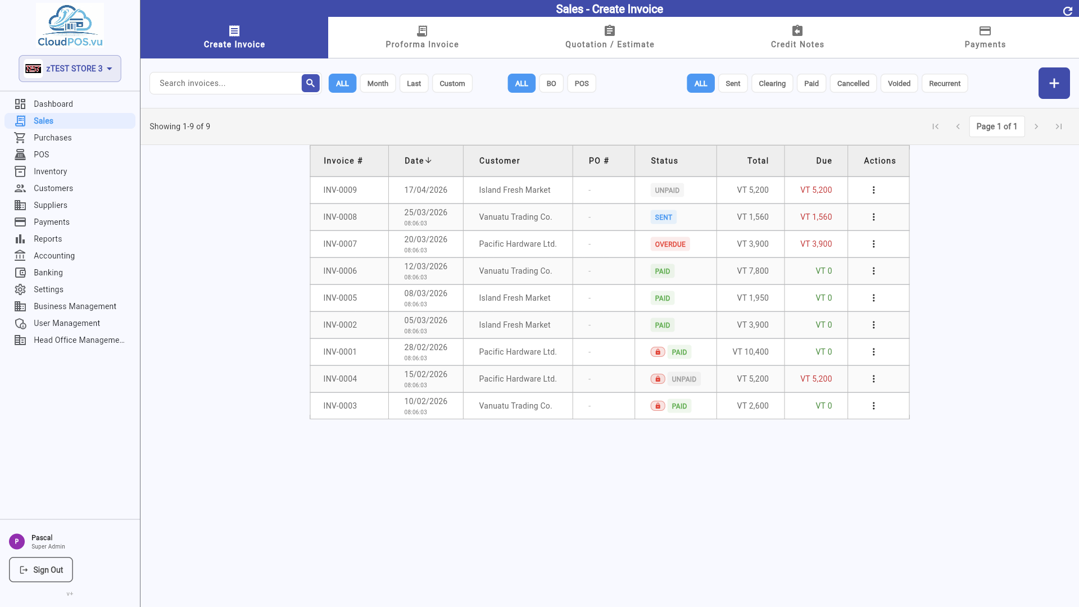Open Reports in the sidebar

point(70,239)
